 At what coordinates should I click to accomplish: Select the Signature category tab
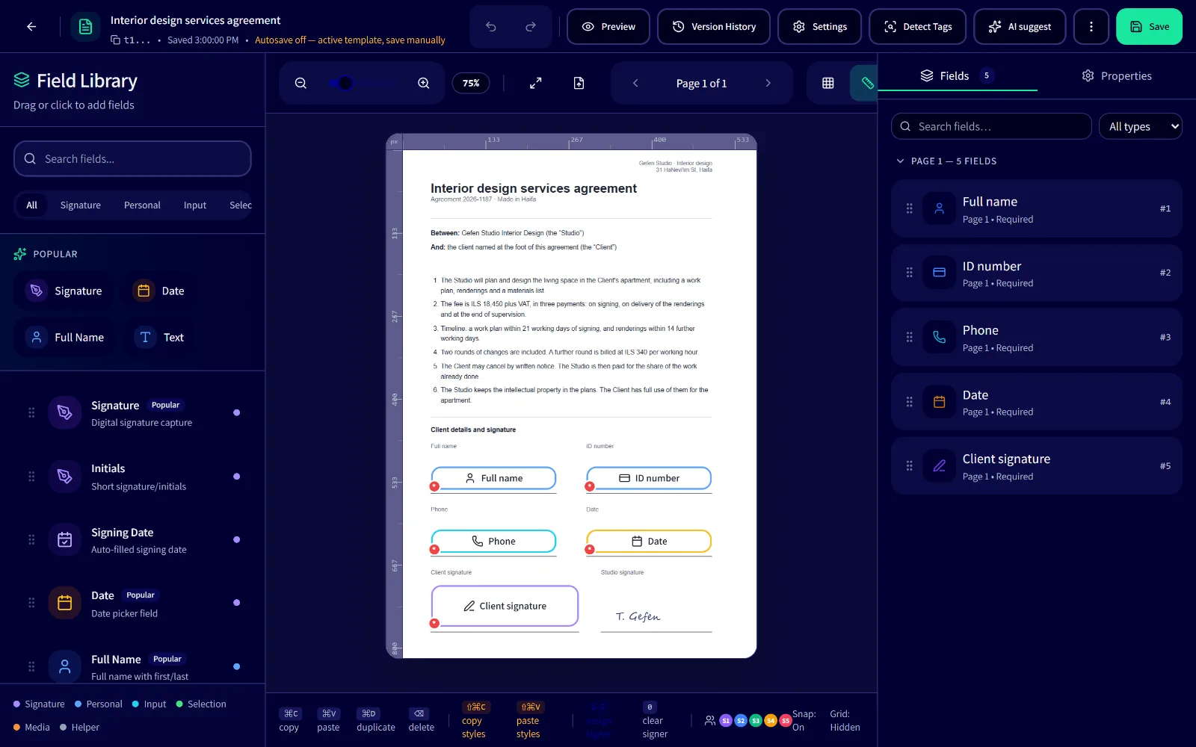pyautogui.click(x=81, y=205)
